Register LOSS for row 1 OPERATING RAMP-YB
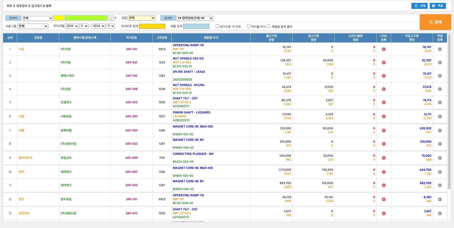This screenshot has width=454, height=228. click(x=384, y=49)
